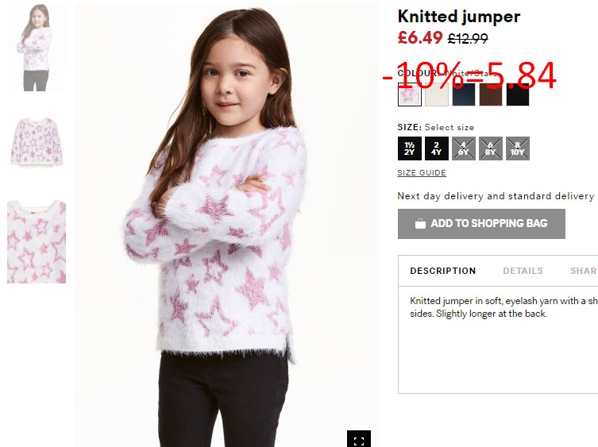Image resolution: width=598 pixels, height=447 pixels.
Task: Open the partially visible Share tab
Action: click(584, 271)
